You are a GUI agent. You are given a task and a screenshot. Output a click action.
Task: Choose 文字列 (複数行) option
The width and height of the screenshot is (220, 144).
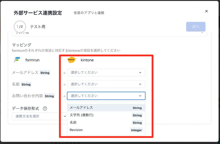(106, 115)
